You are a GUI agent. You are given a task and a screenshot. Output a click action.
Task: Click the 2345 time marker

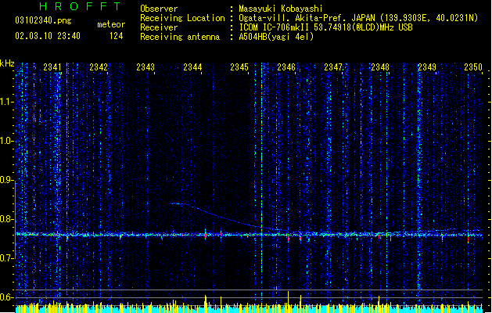(x=239, y=67)
